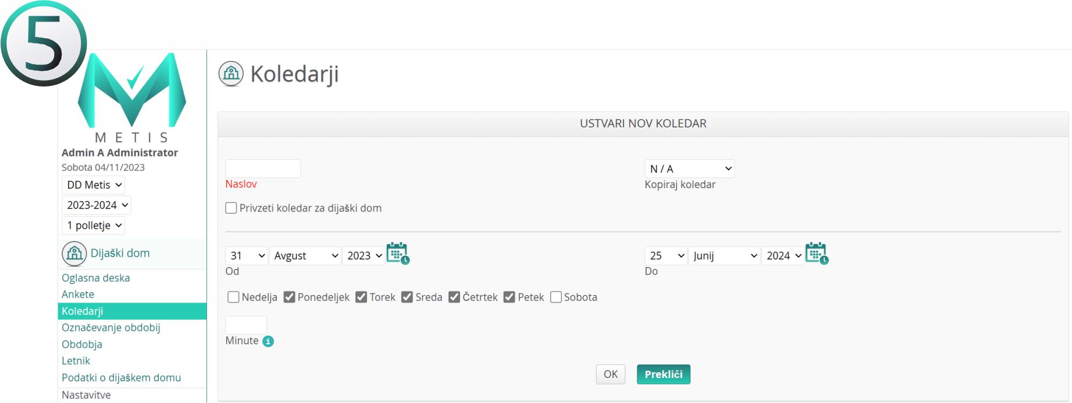This screenshot has height=403, width=1072.
Task: Expand the Avgust start month dropdown
Action: [x=305, y=256]
